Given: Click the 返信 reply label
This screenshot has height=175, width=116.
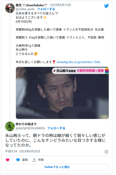Looking at the screenshot, I should point(25,160).
